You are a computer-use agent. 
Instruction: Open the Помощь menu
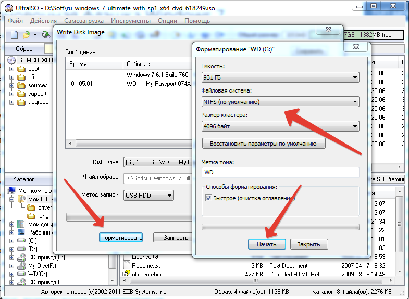[197, 21]
